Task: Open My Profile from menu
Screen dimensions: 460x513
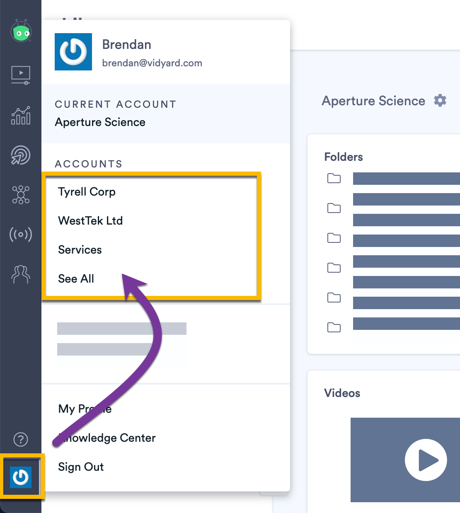Action: point(85,409)
